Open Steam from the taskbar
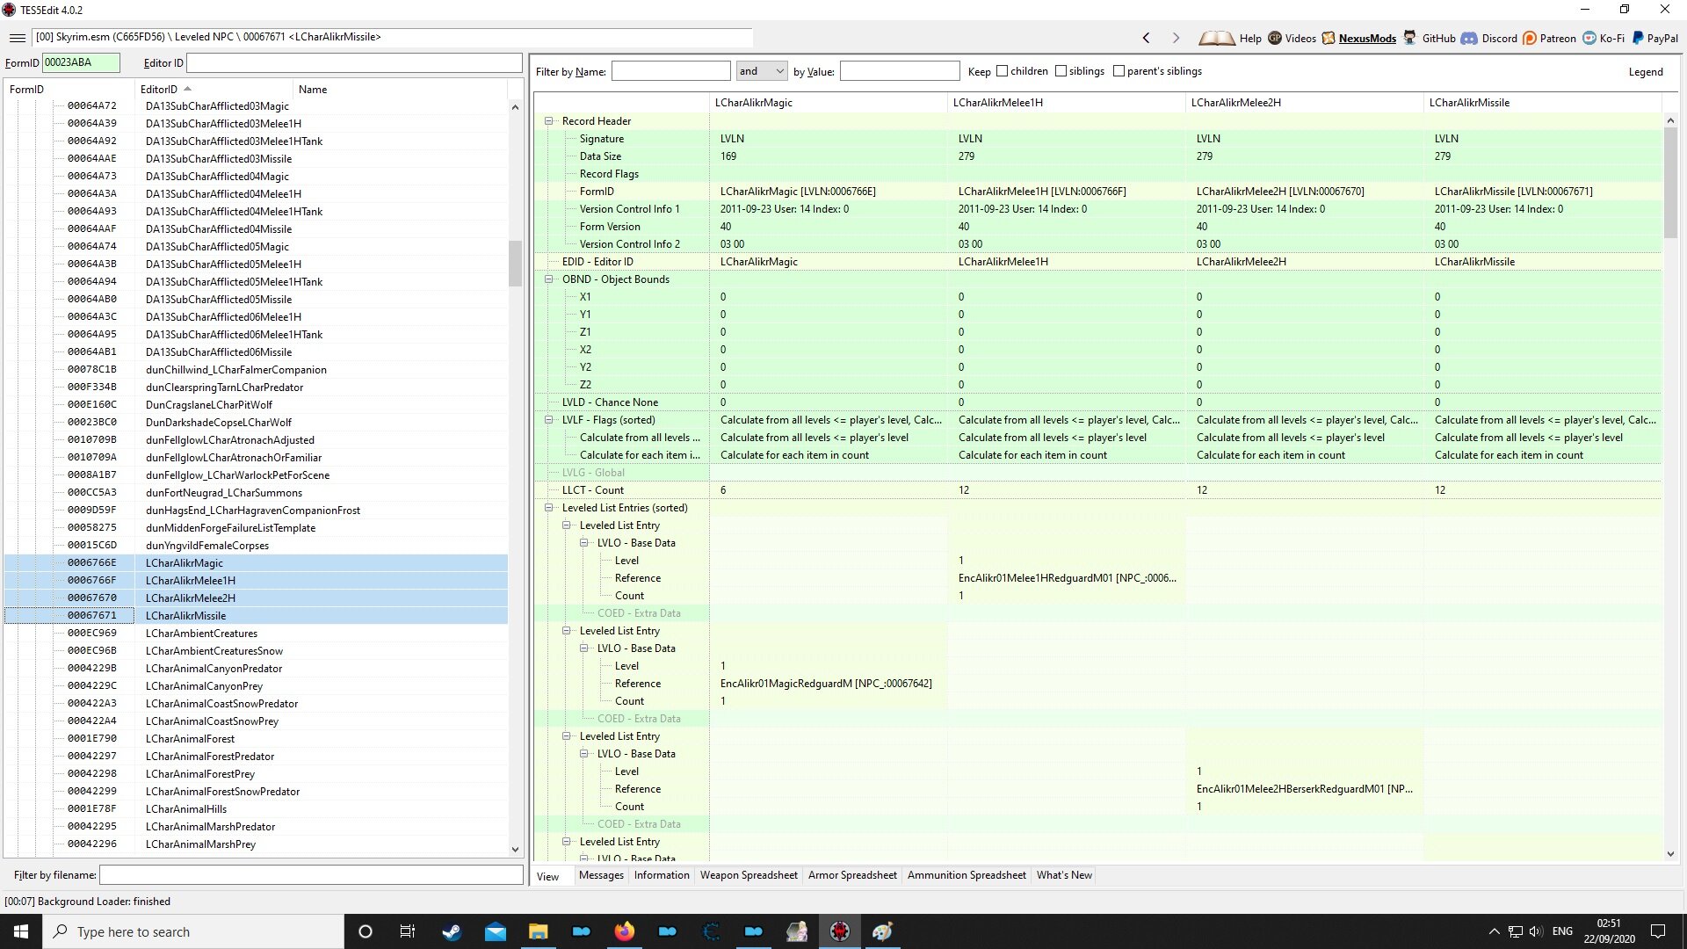The height and width of the screenshot is (949, 1687). point(452,931)
